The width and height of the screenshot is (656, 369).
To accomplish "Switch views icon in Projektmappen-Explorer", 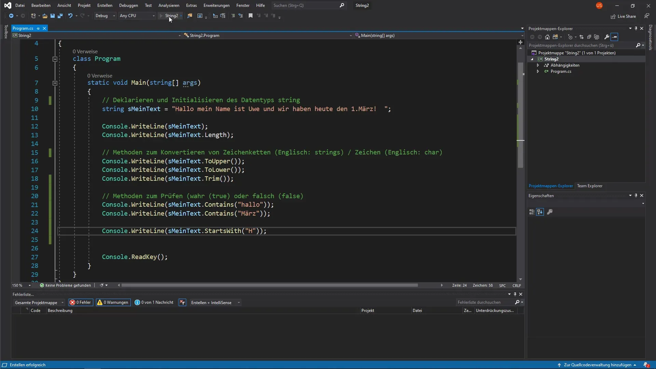I will [x=555, y=37].
